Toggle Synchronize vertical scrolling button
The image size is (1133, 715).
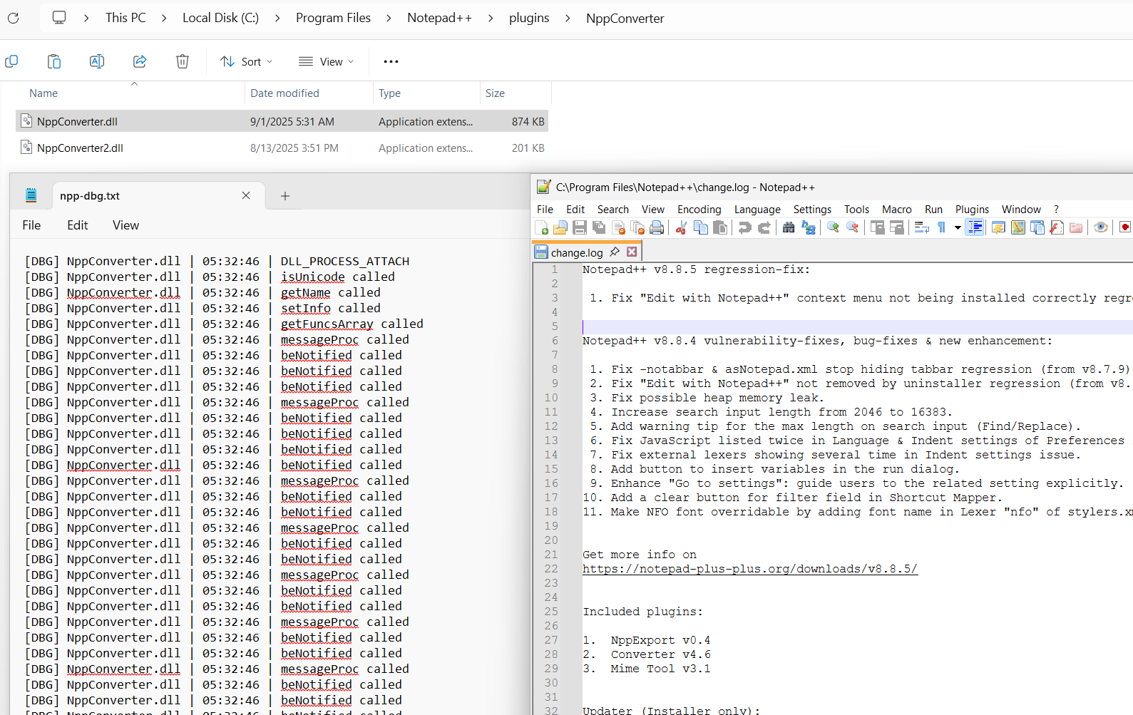tap(877, 227)
